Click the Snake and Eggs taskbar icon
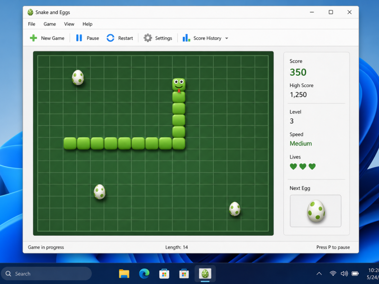This screenshot has height=284, width=379. point(205,274)
